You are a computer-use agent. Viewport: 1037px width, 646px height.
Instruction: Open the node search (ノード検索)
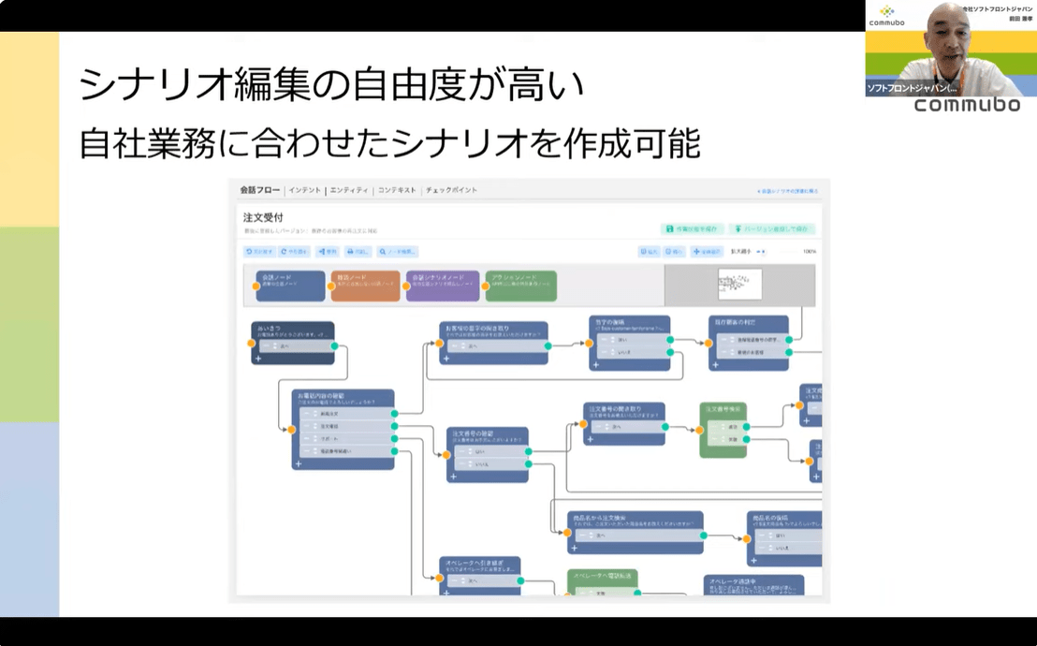(398, 252)
